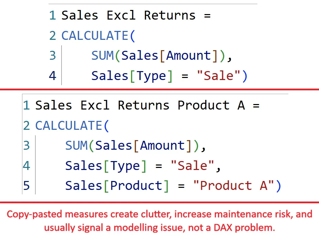Click line number 5 of the bottom formula
Viewport: 319px width, 239px height.
tap(26, 186)
